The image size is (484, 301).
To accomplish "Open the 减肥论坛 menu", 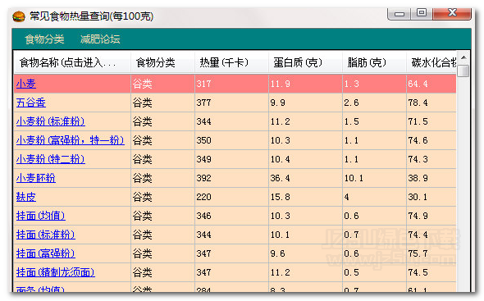I will [x=100, y=39].
